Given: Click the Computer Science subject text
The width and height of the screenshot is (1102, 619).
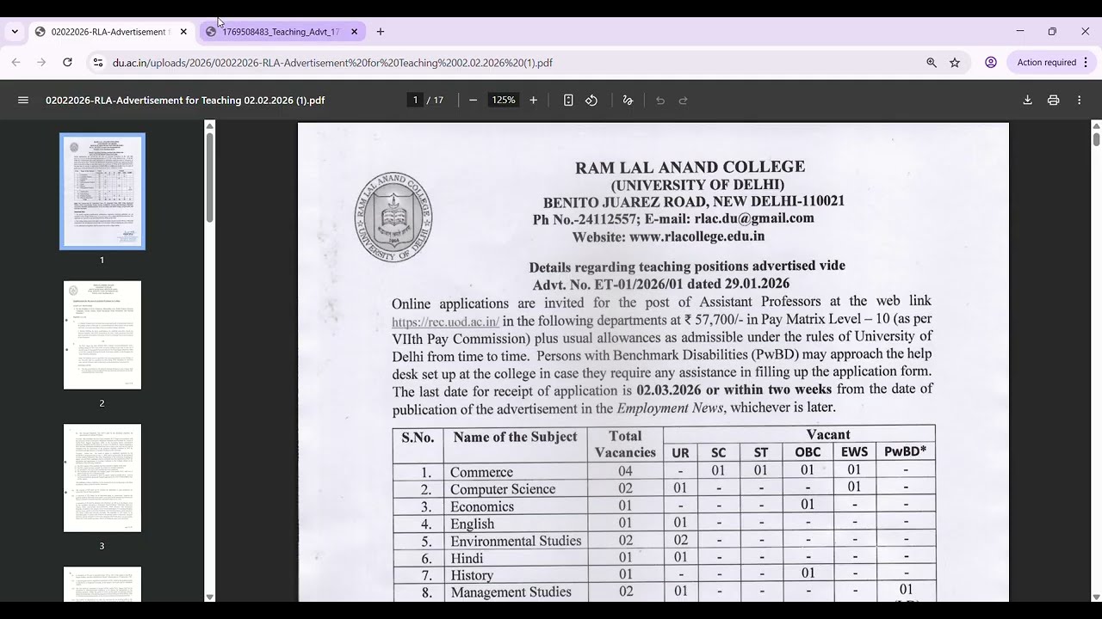Looking at the screenshot, I should [503, 489].
